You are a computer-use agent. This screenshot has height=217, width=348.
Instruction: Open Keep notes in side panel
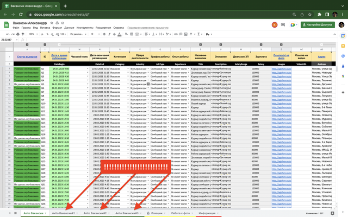coord(343,46)
